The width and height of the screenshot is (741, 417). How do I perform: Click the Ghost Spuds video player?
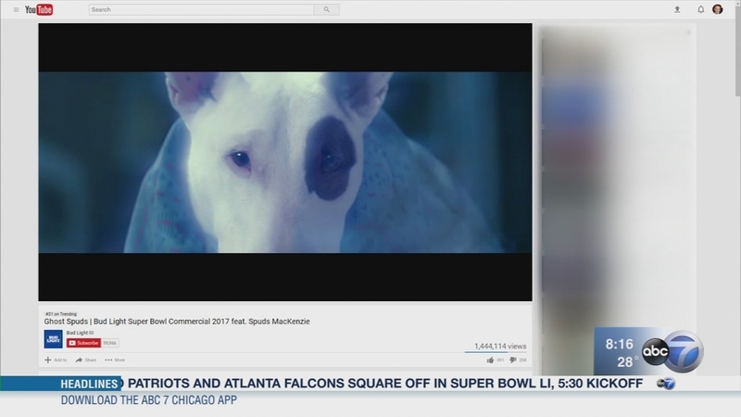pyautogui.click(x=285, y=162)
